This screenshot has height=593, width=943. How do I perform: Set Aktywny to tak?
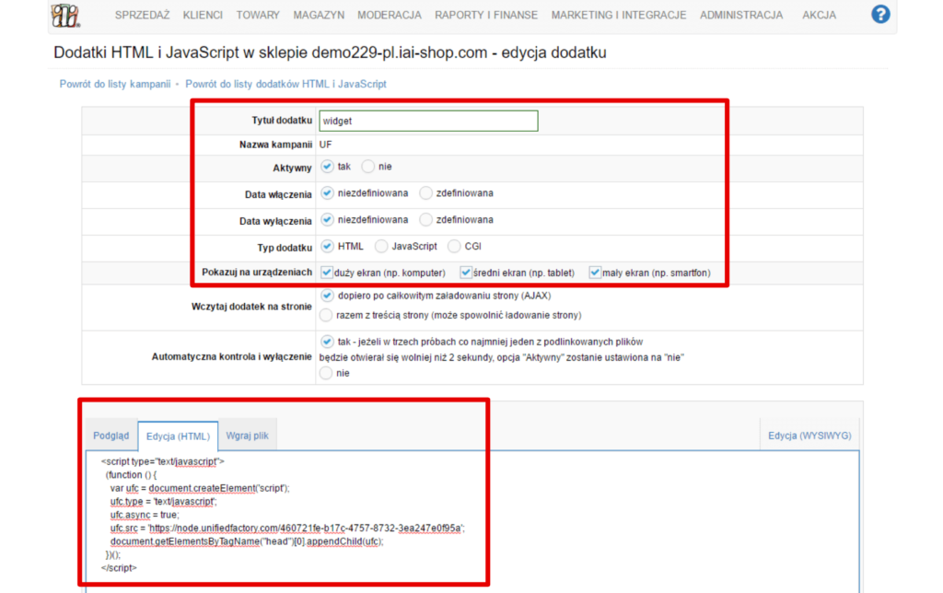pyautogui.click(x=327, y=167)
